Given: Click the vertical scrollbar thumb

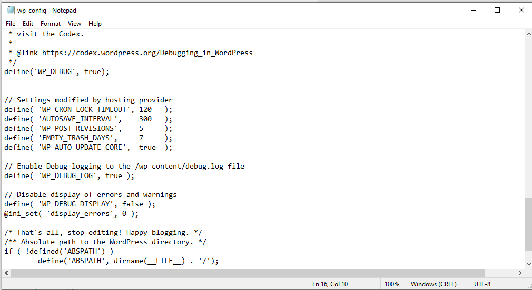Looking at the screenshot, I should pyautogui.click(x=529, y=225).
